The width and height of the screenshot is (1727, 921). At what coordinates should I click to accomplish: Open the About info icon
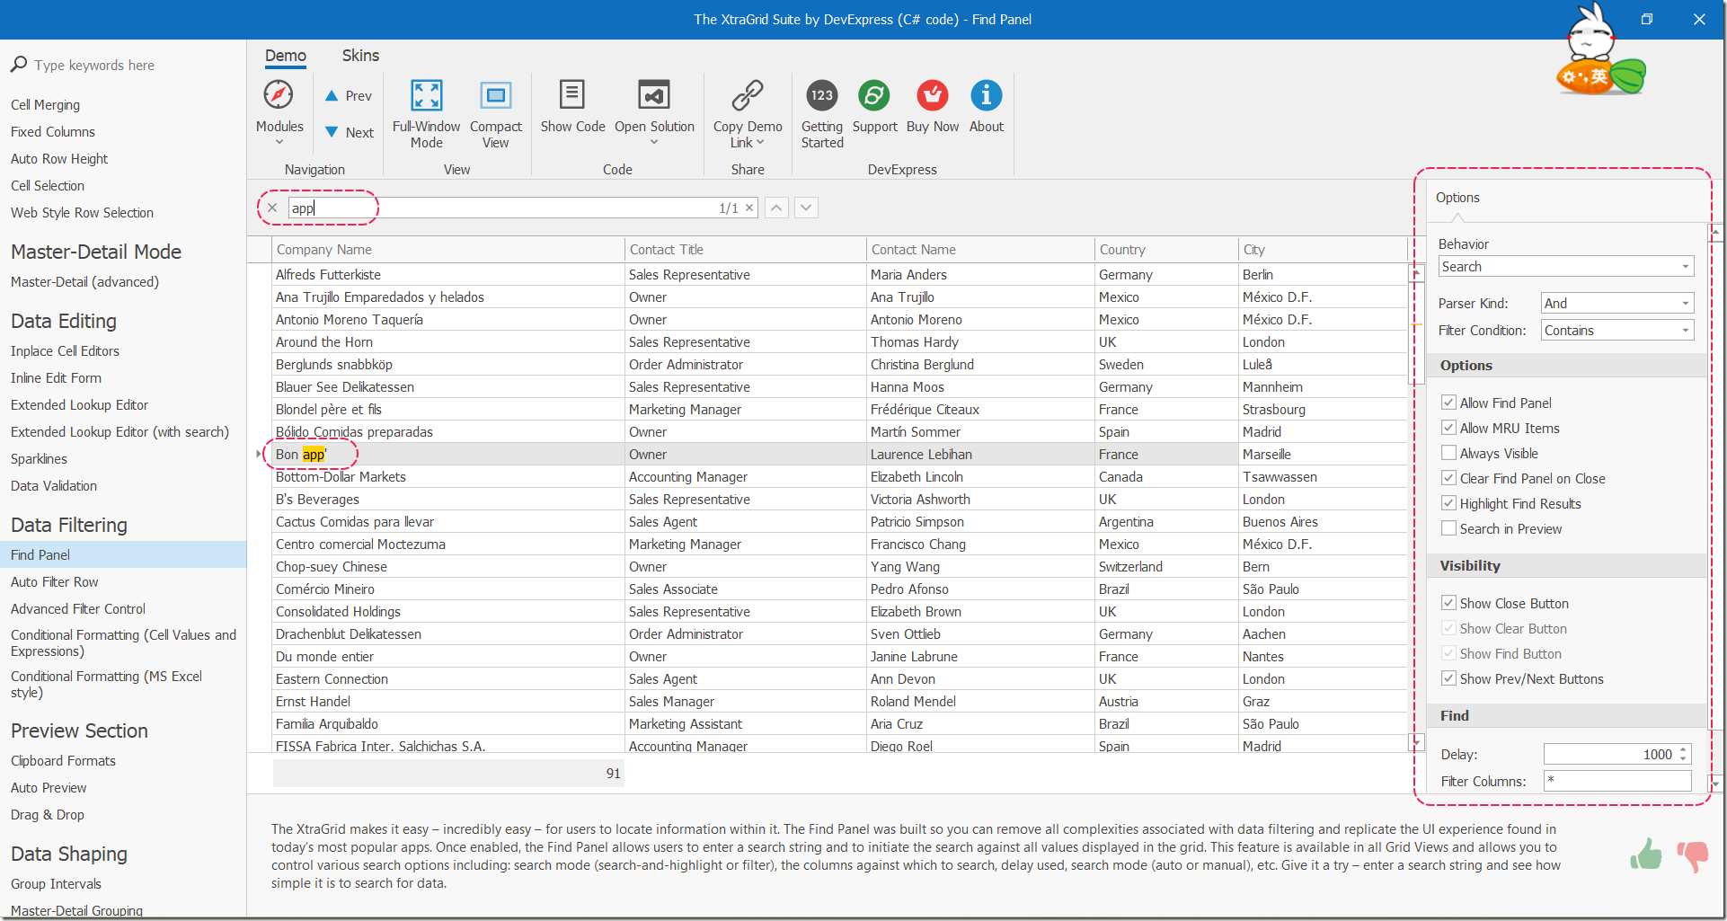986,95
